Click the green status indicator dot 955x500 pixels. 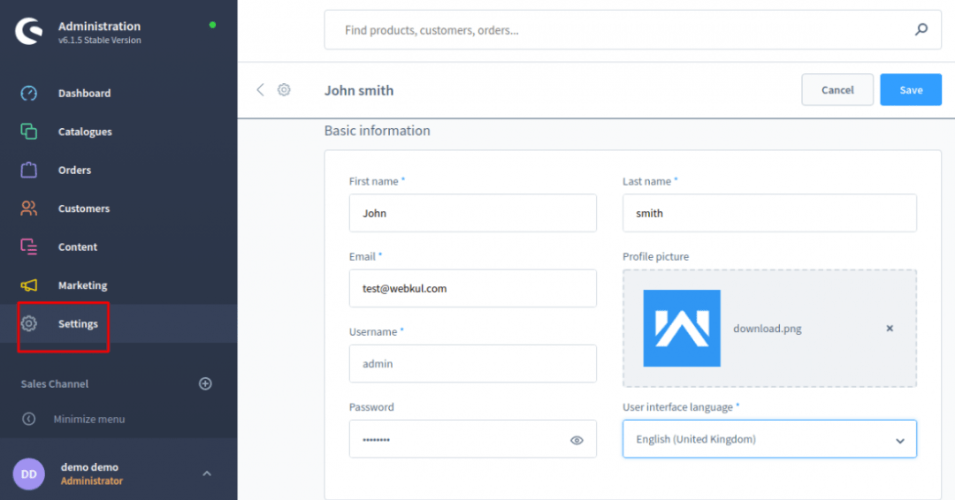[x=212, y=25]
